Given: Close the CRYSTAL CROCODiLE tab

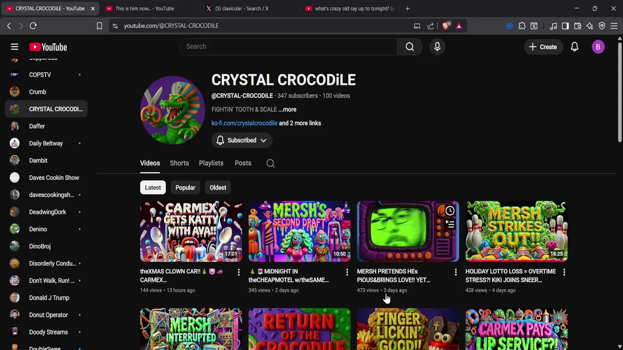Looking at the screenshot, I should point(92,8).
